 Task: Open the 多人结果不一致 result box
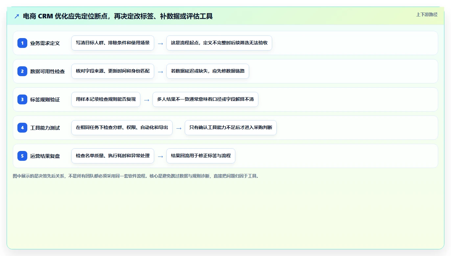(x=205, y=99)
